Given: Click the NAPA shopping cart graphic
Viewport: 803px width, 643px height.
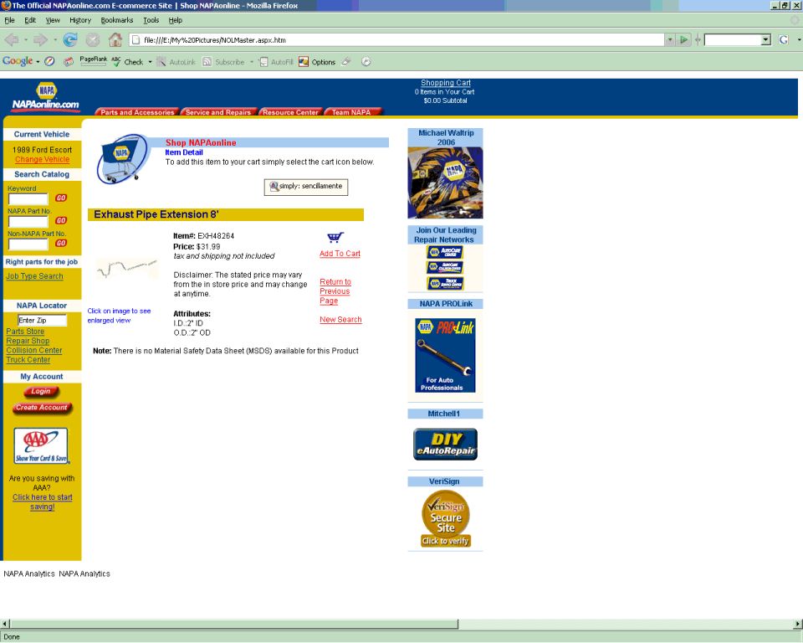Looking at the screenshot, I should 122,158.
